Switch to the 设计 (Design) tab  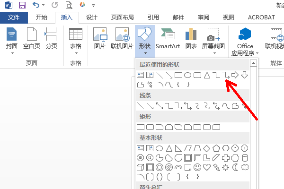point(92,17)
